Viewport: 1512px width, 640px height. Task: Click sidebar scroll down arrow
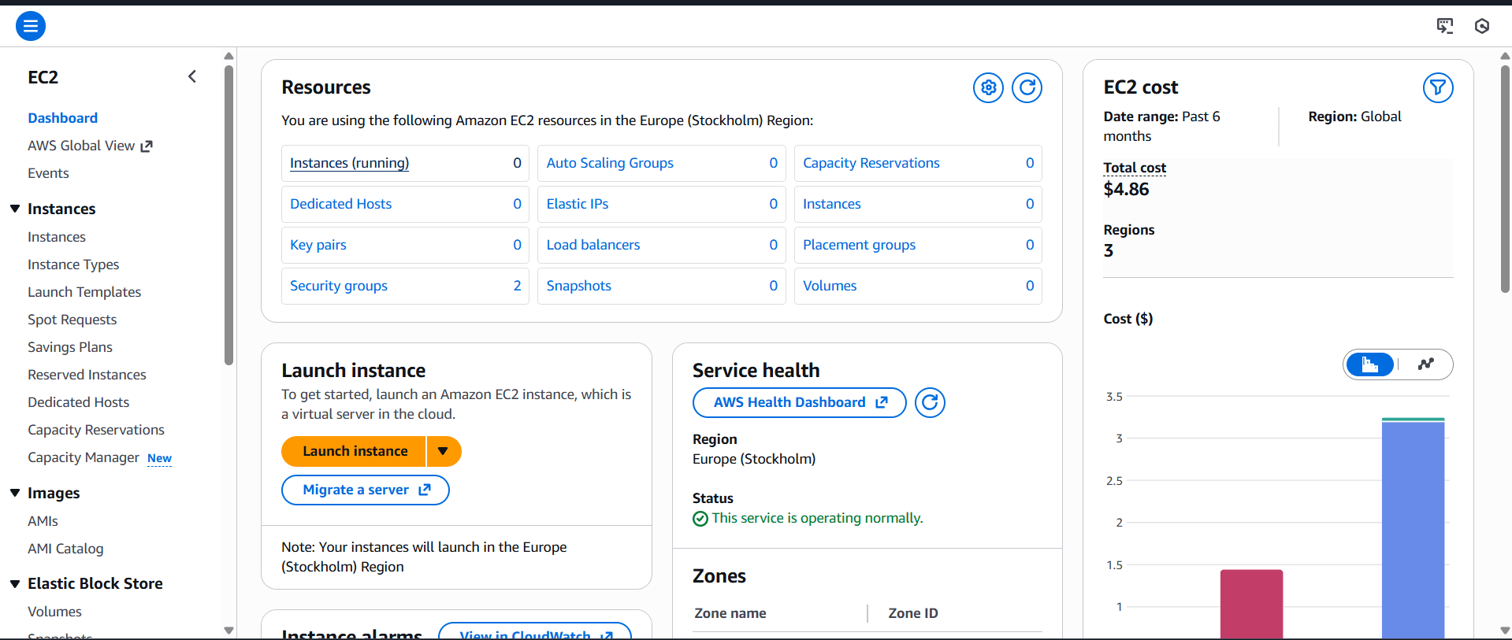229,631
